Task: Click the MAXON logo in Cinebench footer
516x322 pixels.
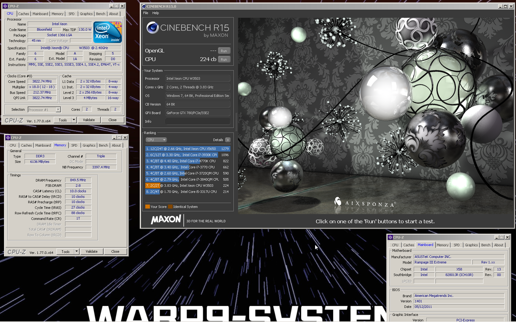Action: (x=166, y=220)
